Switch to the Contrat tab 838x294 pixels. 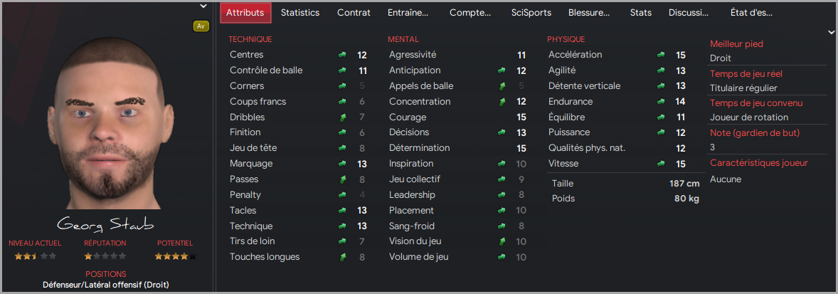click(x=354, y=13)
